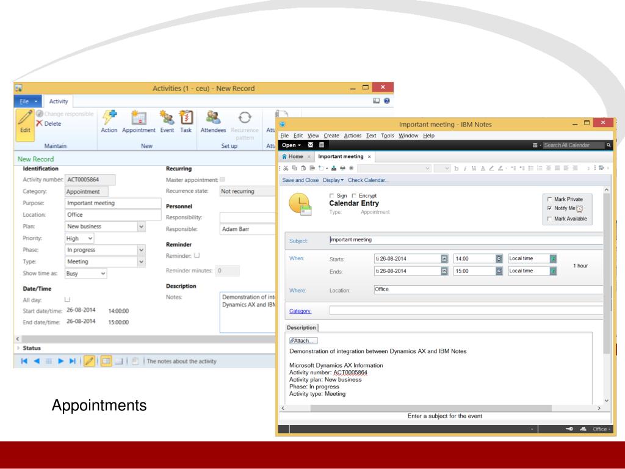
Task: Click Save and Close
Action: click(300, 180)
